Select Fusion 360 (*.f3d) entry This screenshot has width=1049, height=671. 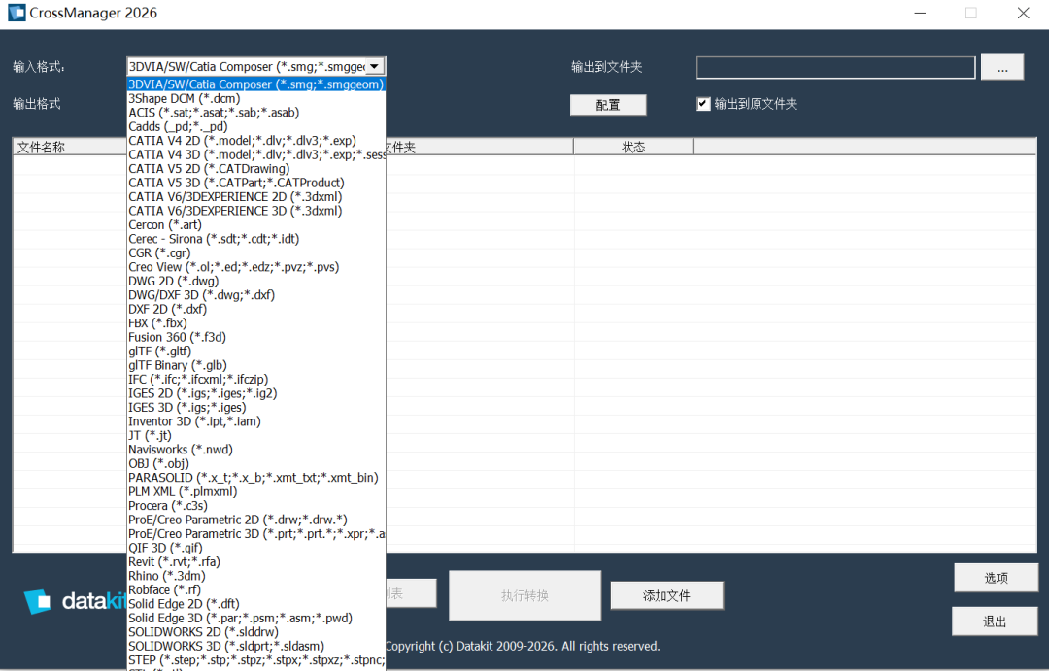256,337
